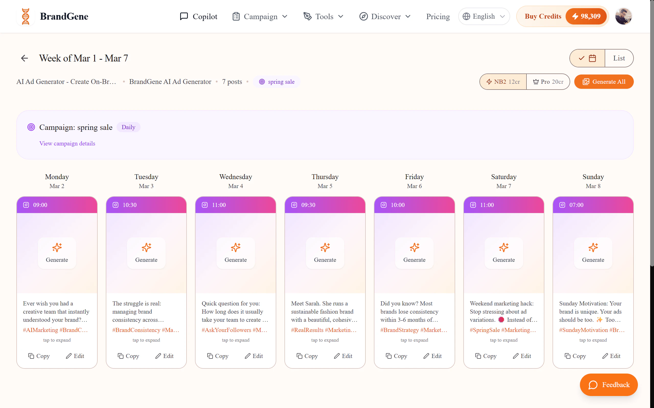Click the back arrow beside Week of Mar 1
Image resolution: width=654 pixels, height=408 pixels.
pyautogui.click(x=24, y=58)
